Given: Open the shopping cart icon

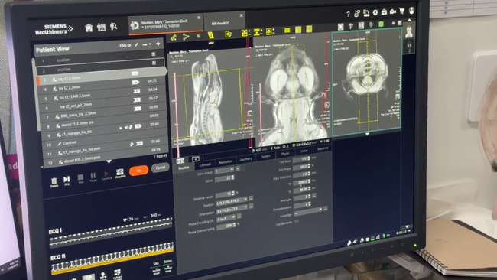Looking at the screenshot, I should point(402,11).
